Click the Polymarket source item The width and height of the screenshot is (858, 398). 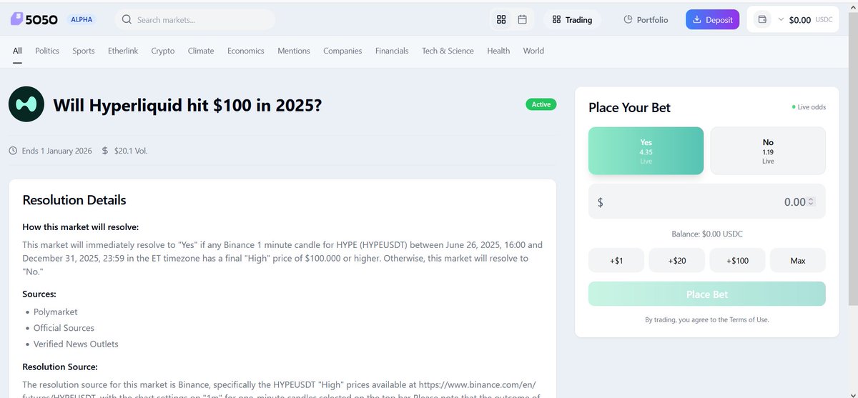click(x=56, y=312)
